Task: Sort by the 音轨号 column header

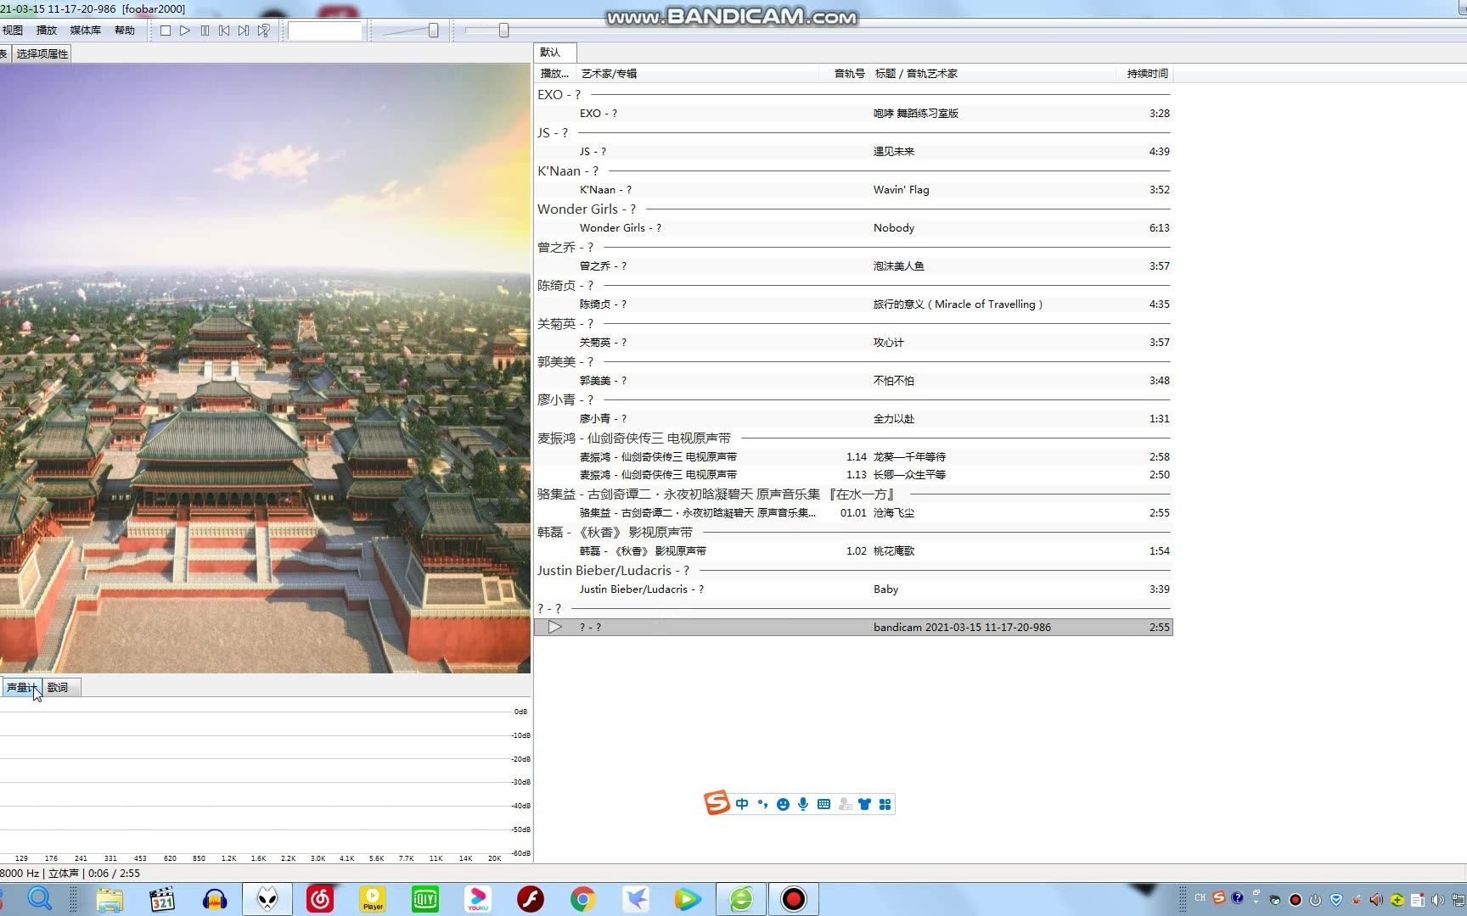Action: (846, 74)
